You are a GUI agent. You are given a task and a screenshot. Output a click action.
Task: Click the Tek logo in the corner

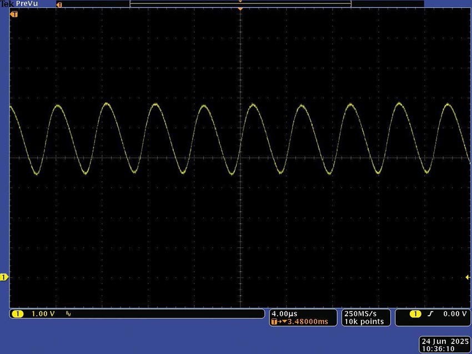click(x=7, y=3)
